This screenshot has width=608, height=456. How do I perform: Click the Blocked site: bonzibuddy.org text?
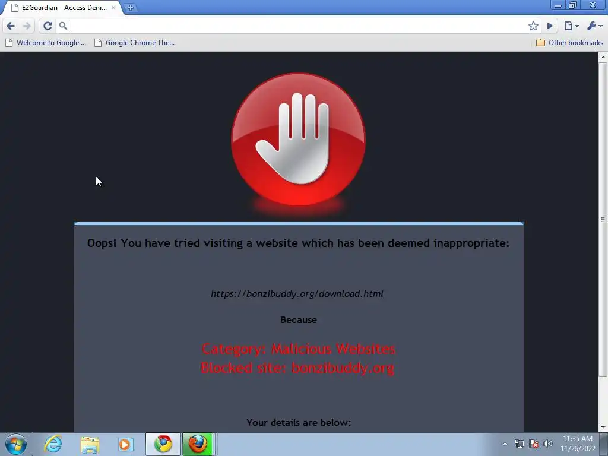[297, 368]
